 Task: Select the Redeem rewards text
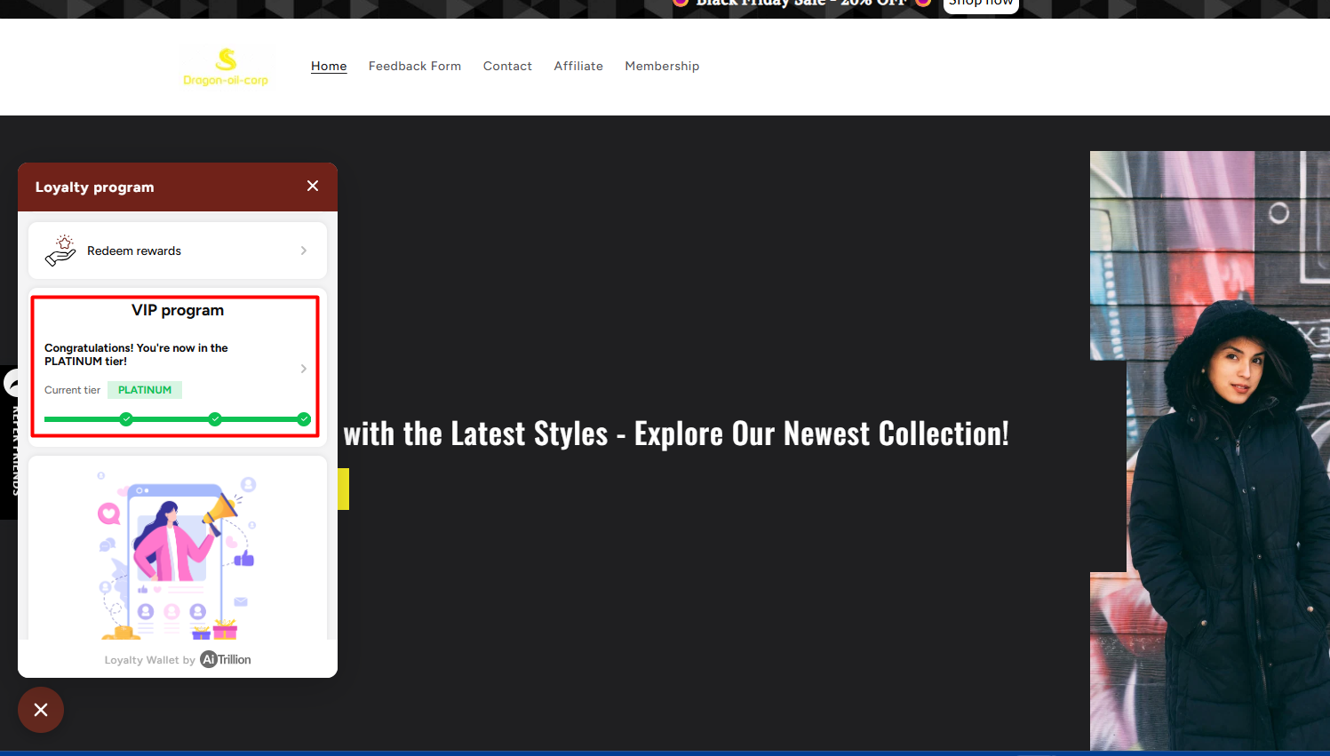pos(134,251)
